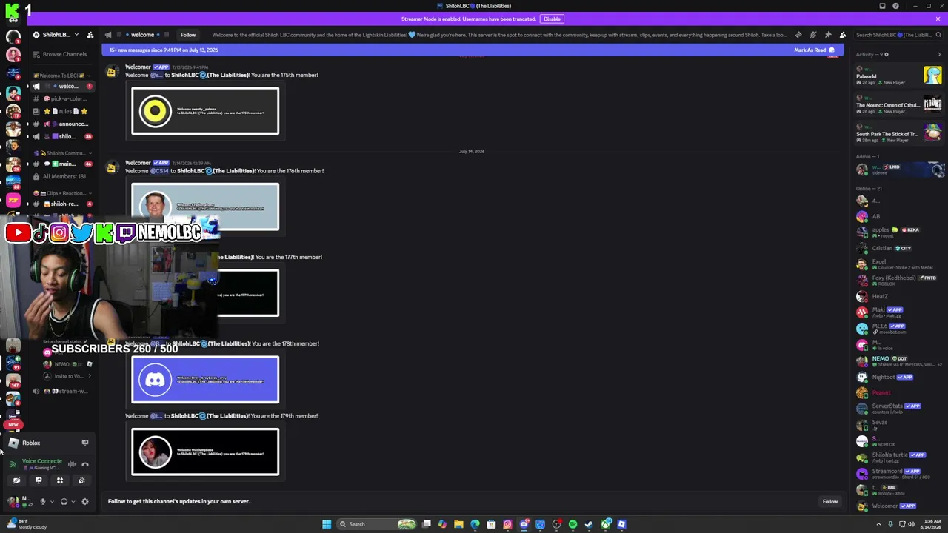Collapse the Shiloh's Community category

pos(63,153)
